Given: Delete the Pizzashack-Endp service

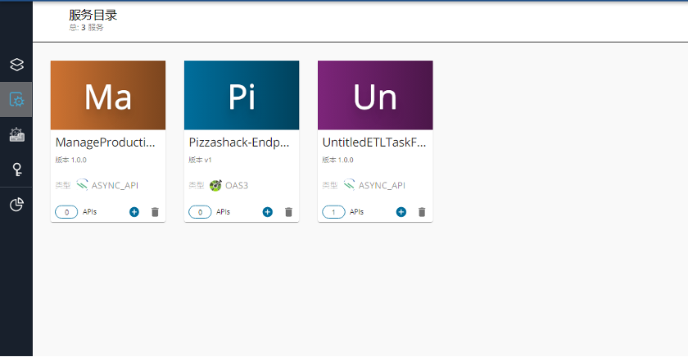Looking at the screenshot, I should (x=288, y=212).
